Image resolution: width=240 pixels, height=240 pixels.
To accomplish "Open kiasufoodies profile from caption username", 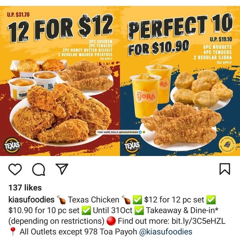I will [31, 200].
